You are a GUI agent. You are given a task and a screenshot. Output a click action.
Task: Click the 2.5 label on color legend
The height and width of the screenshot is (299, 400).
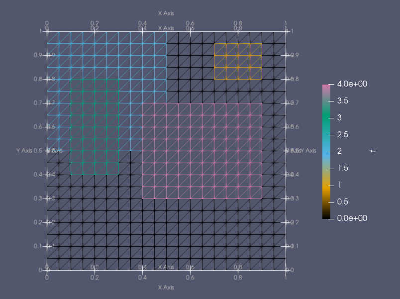coord(343,134)
